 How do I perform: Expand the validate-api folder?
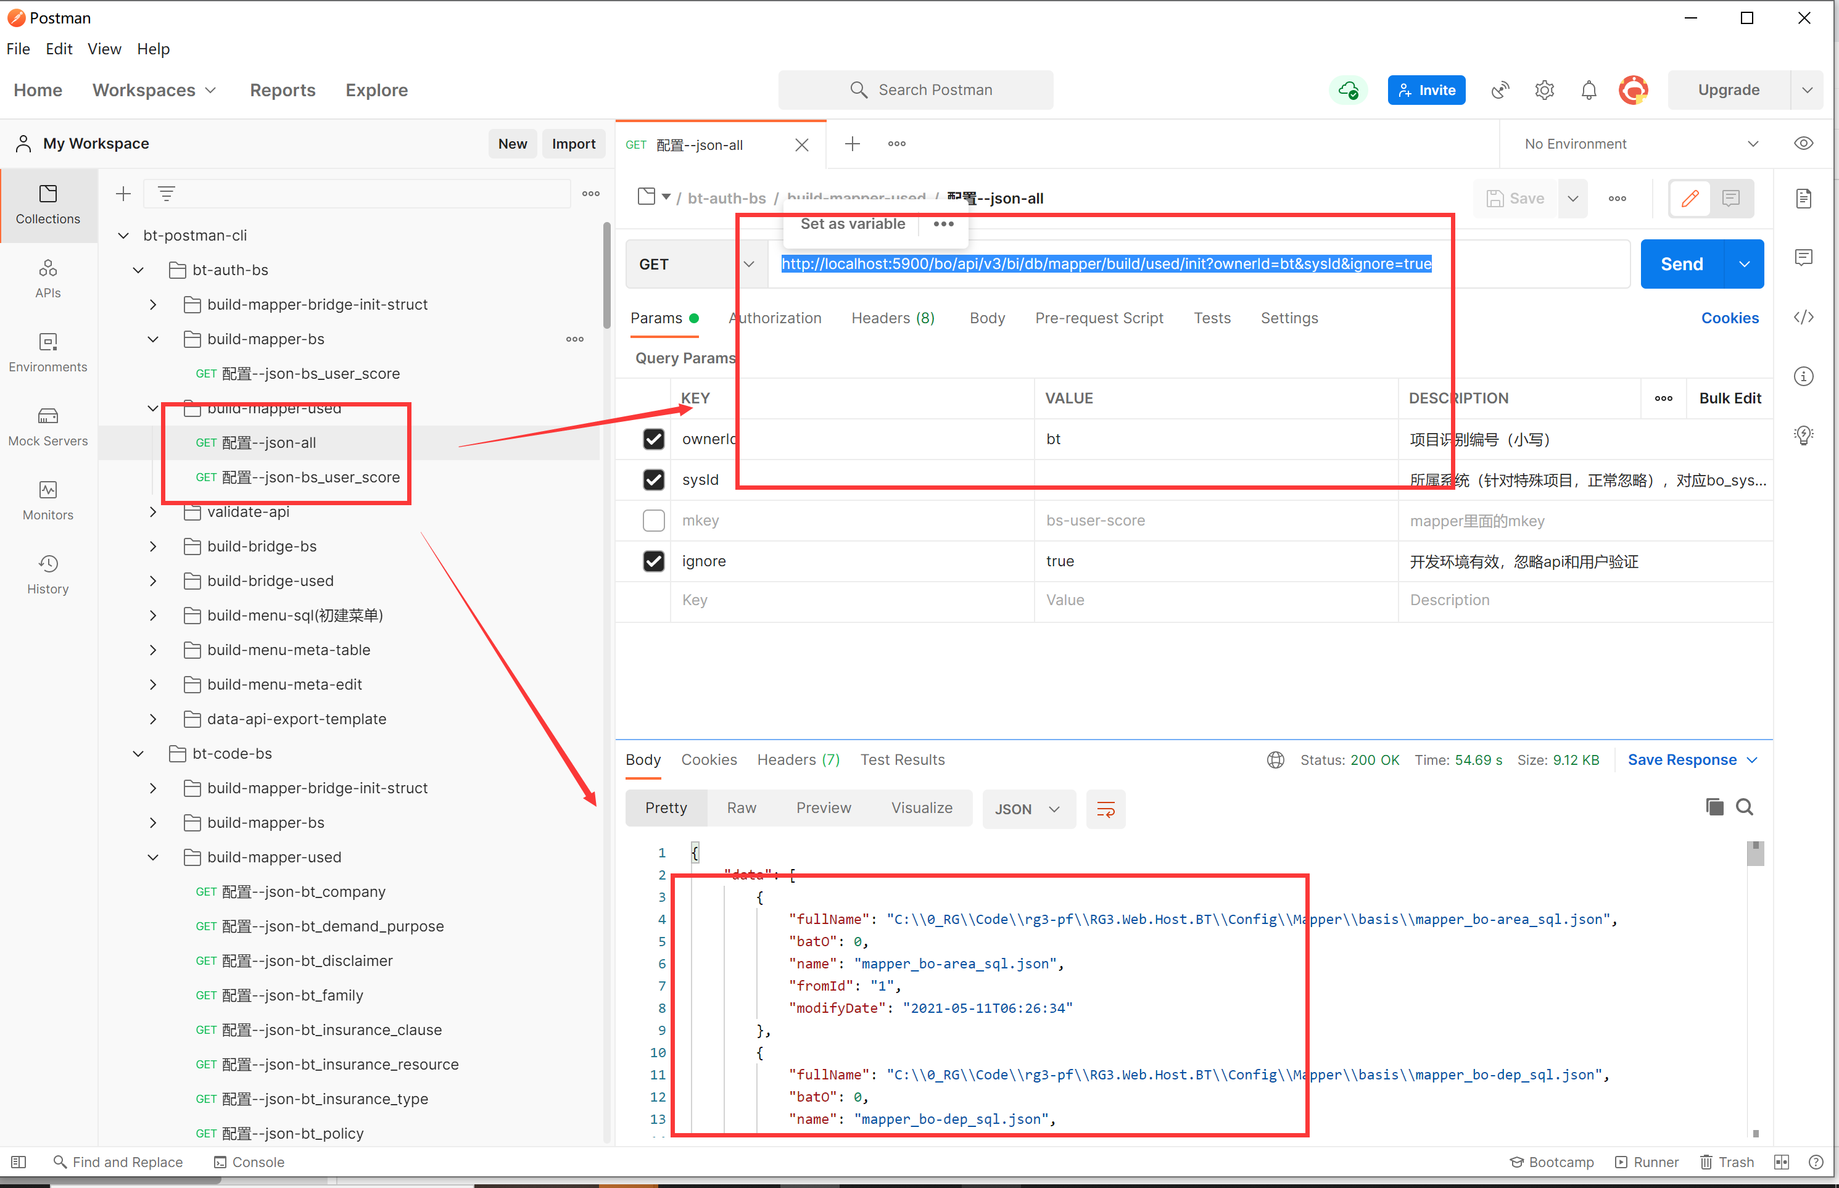pos(153,511)
